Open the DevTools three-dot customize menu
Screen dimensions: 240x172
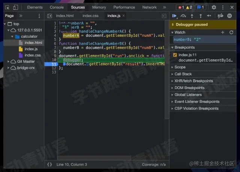[223, 8]
